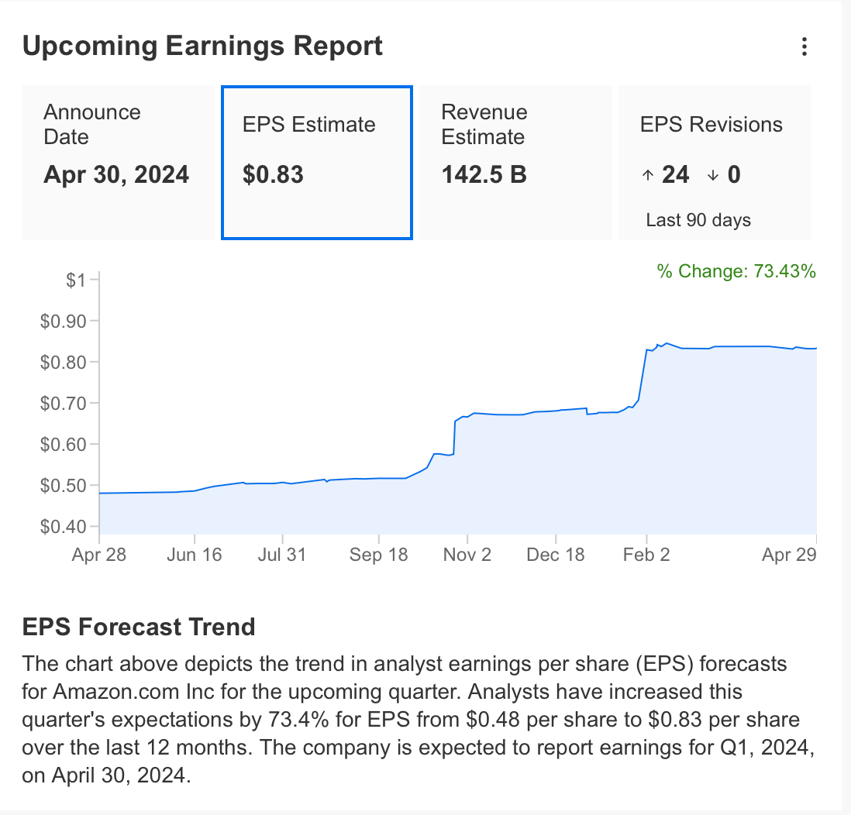851x815 pixels.
Task: Select the green % Change indicator
Action: tap(735, 272)
